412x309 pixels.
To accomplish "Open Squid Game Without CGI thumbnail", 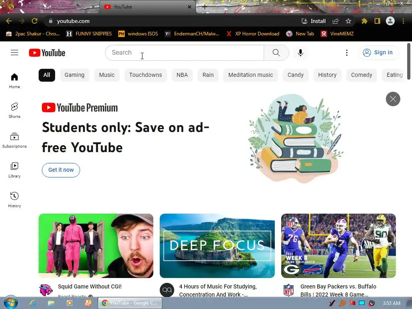I will [96, 246].
